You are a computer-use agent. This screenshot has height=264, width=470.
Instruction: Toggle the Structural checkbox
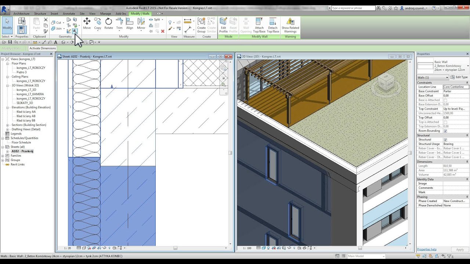pos(445,140)
